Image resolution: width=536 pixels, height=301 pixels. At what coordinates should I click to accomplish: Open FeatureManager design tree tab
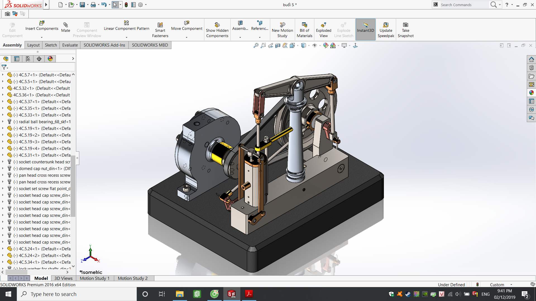[6, 59]
